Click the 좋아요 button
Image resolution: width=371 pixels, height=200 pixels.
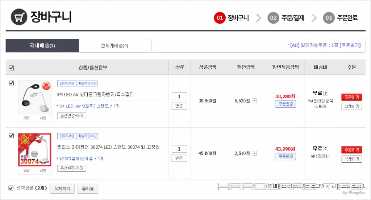[x=88, y=189]
